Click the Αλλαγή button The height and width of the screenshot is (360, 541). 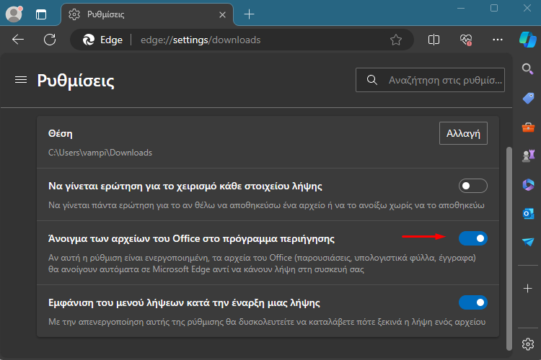463,133
